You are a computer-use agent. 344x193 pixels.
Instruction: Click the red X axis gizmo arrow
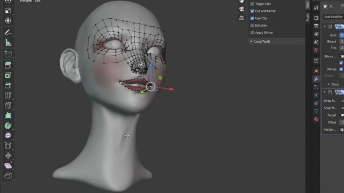click(171, 89)
